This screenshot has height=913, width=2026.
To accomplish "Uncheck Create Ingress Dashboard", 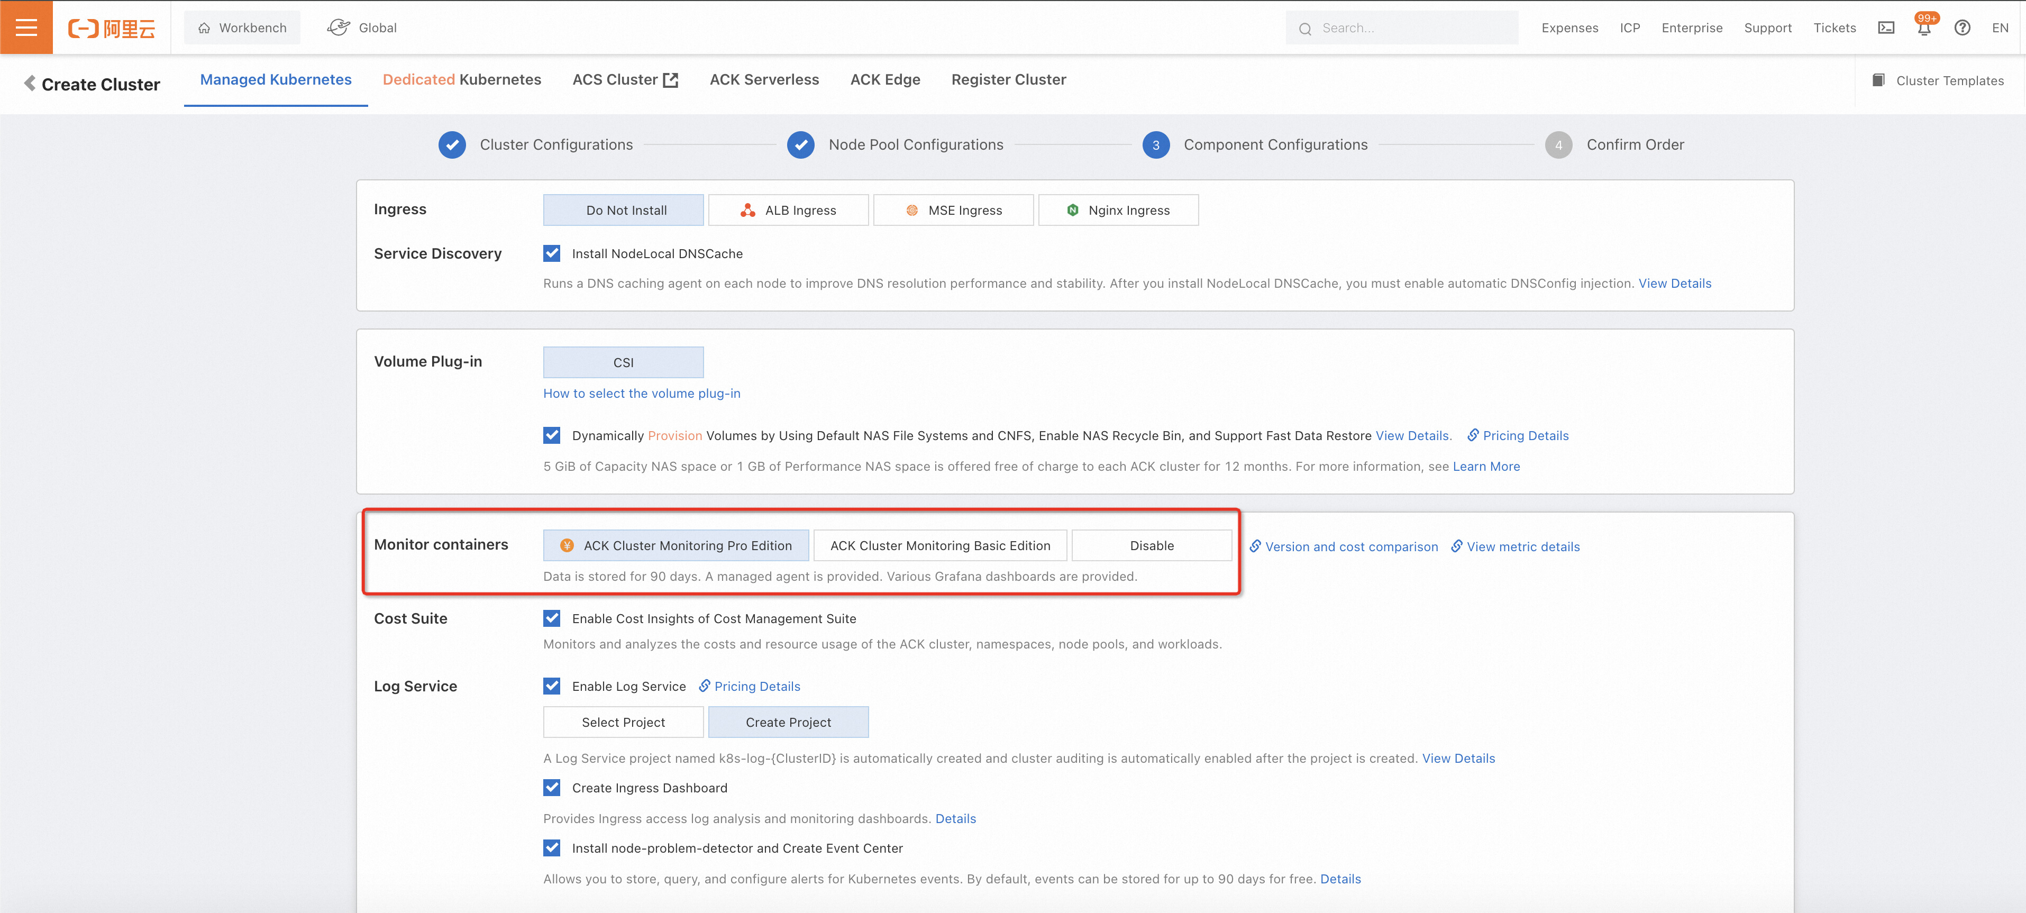I will coord(552,787).
